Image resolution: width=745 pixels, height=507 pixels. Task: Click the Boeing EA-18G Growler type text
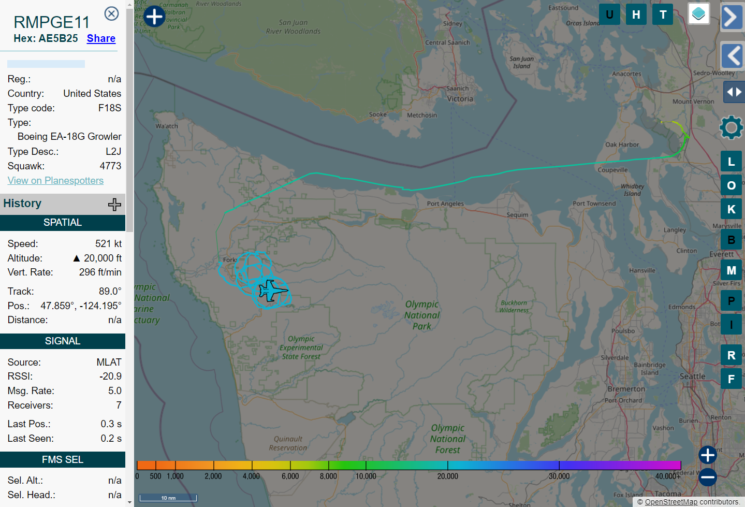point(69,137)
